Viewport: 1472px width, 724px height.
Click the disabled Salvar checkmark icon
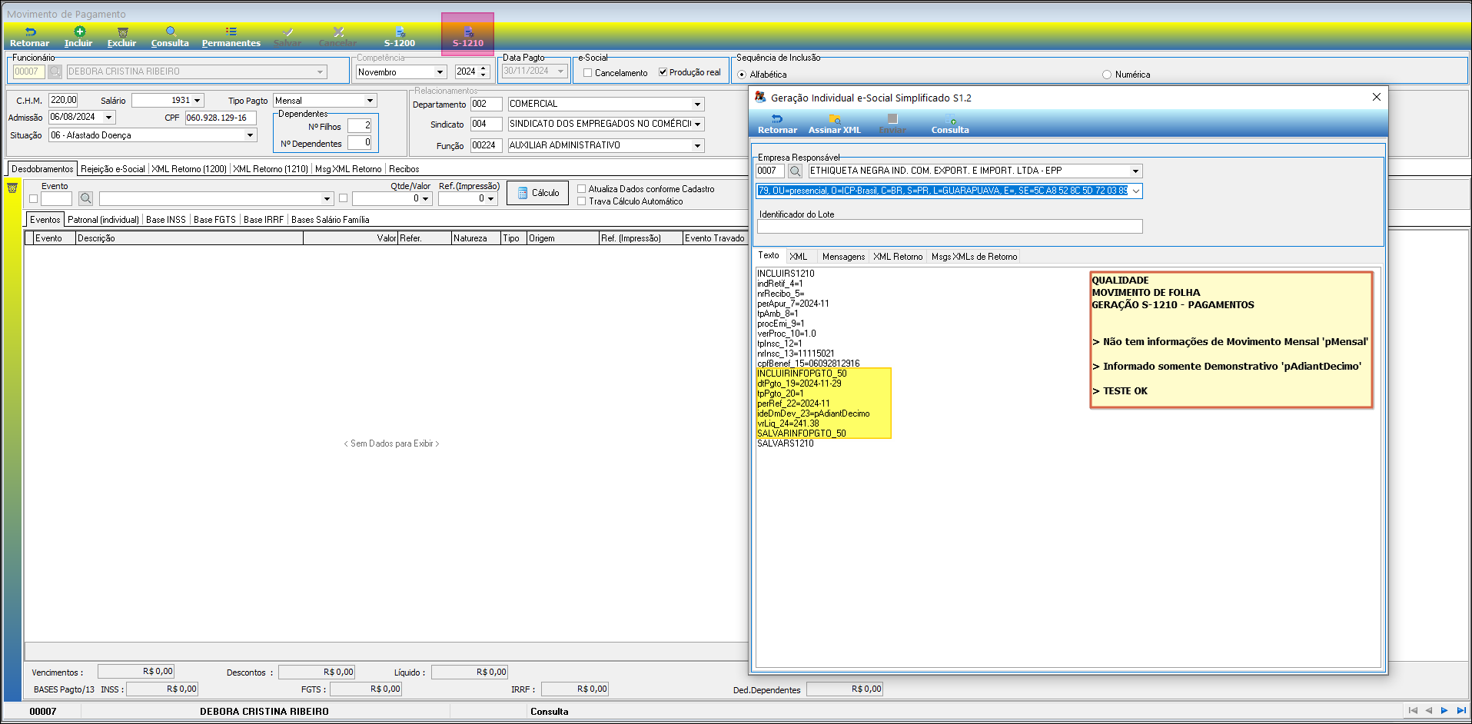tap(287, 32)
